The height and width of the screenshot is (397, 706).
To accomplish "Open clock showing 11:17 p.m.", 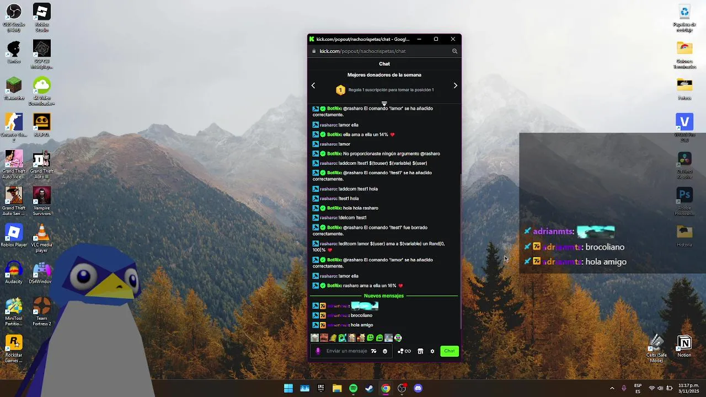I will [689, 388].
